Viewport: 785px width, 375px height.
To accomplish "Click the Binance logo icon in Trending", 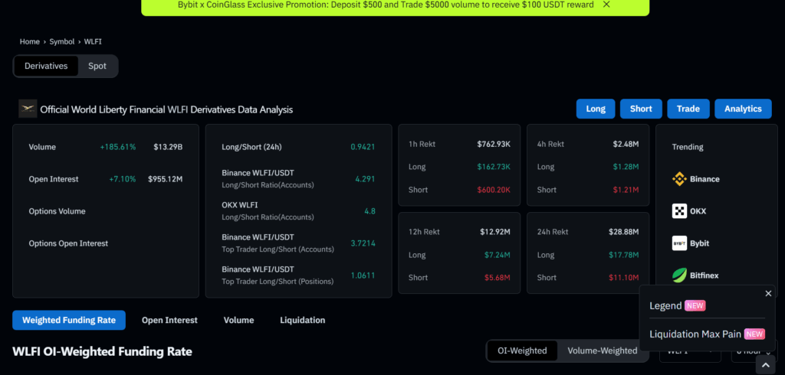I will (x=679, y=179).
